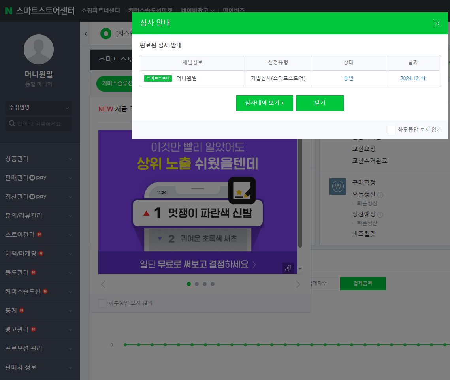Click the 입력 후 검색하세요 search field
450x380 pixels.
point(38,124)
